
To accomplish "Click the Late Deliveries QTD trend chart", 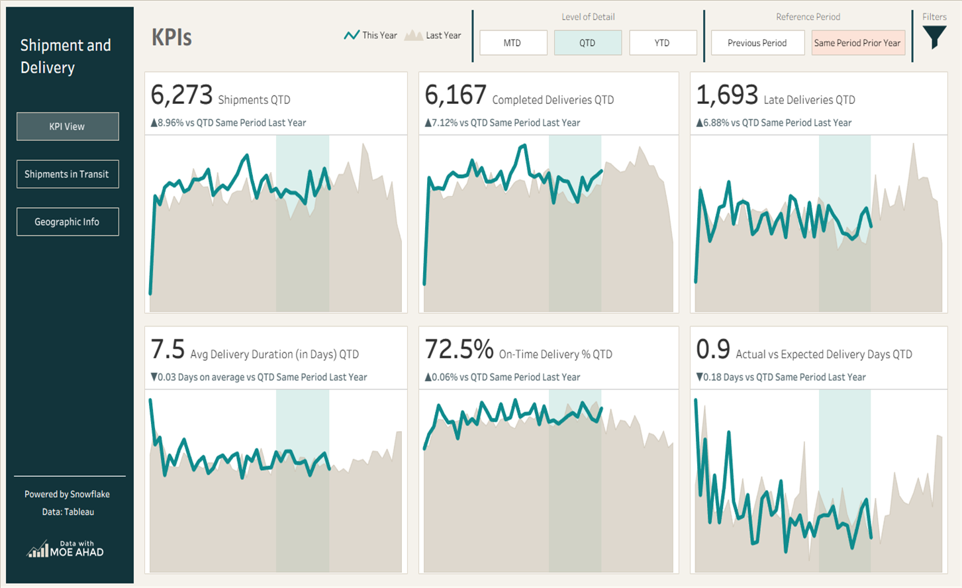I will point(818,224).
